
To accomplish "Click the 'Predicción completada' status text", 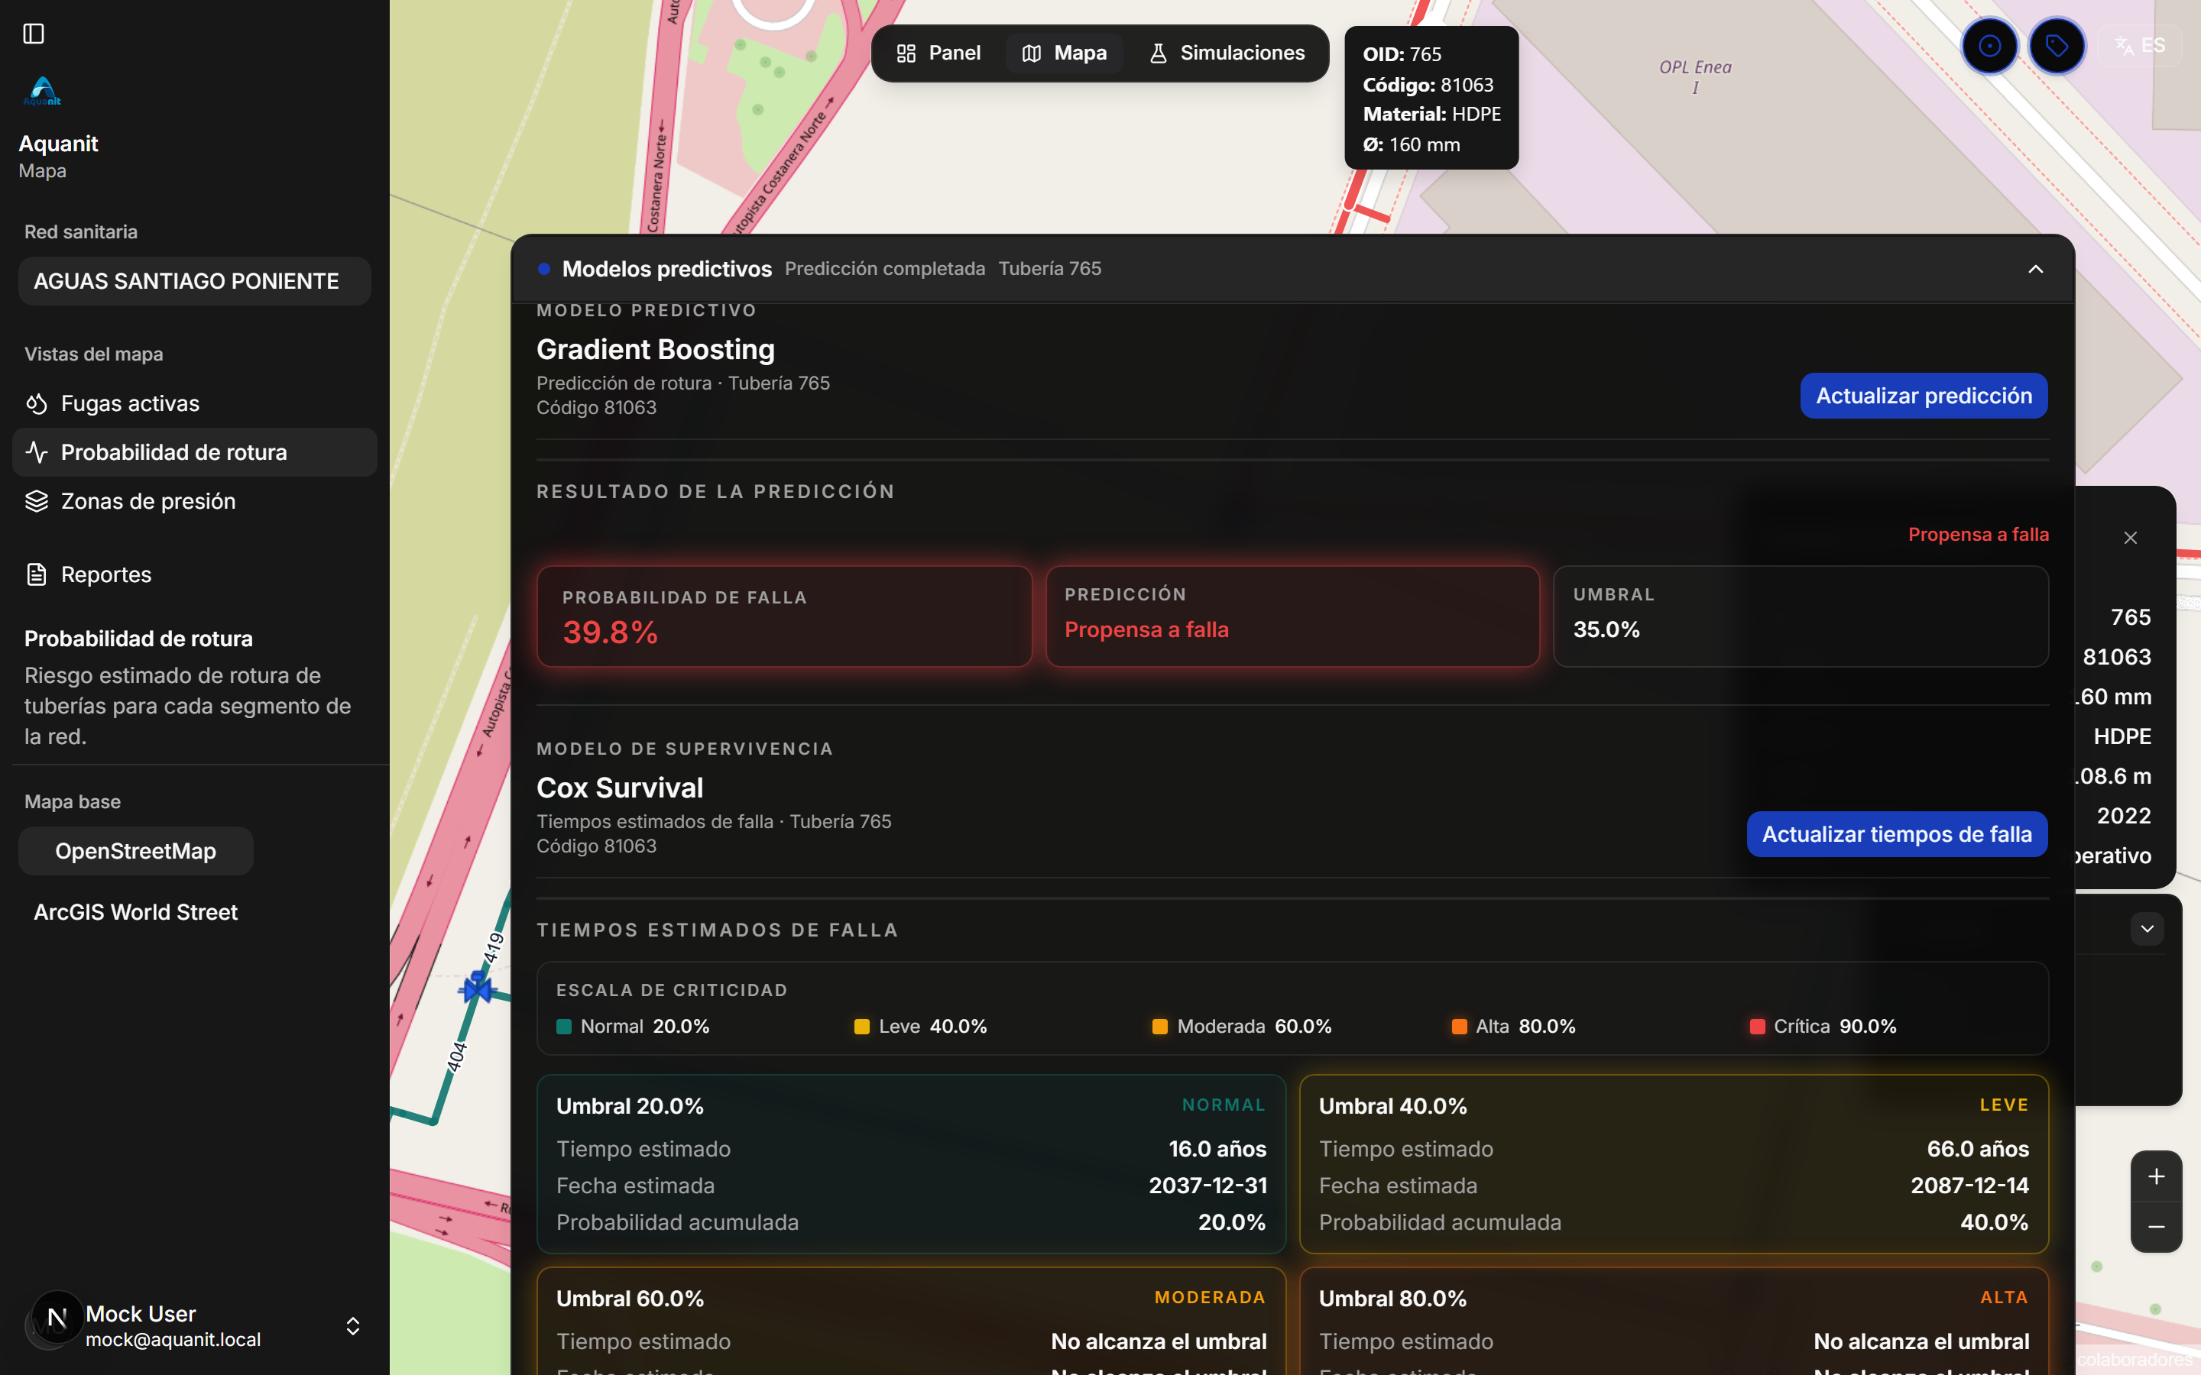I will click(x=884, y=269).
